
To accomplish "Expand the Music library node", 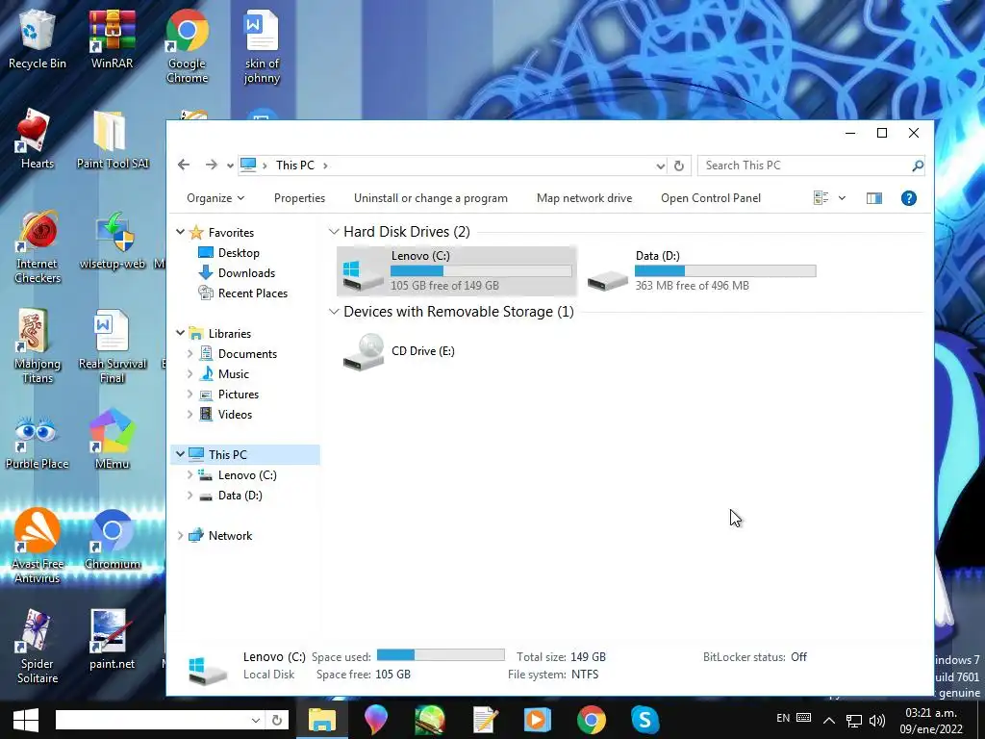I will click(x=189, y=374).
